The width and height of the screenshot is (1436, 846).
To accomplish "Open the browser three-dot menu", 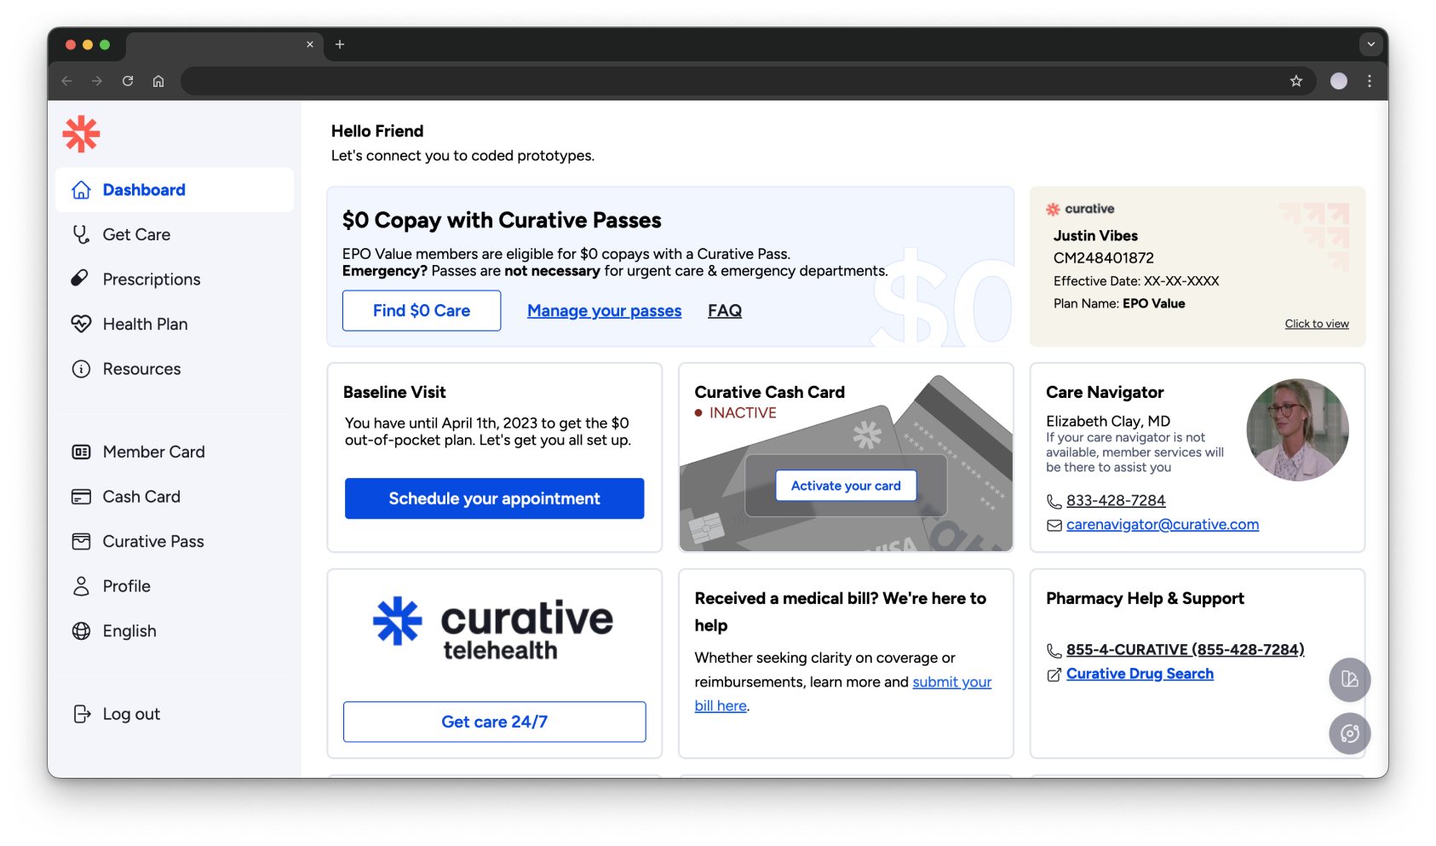I will [1370, 81].
